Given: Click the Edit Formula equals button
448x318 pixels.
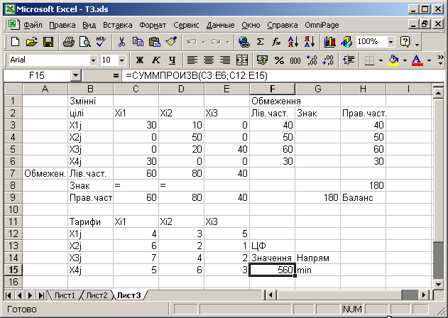Looking at the screenshot, I should (x=116, y=76).
